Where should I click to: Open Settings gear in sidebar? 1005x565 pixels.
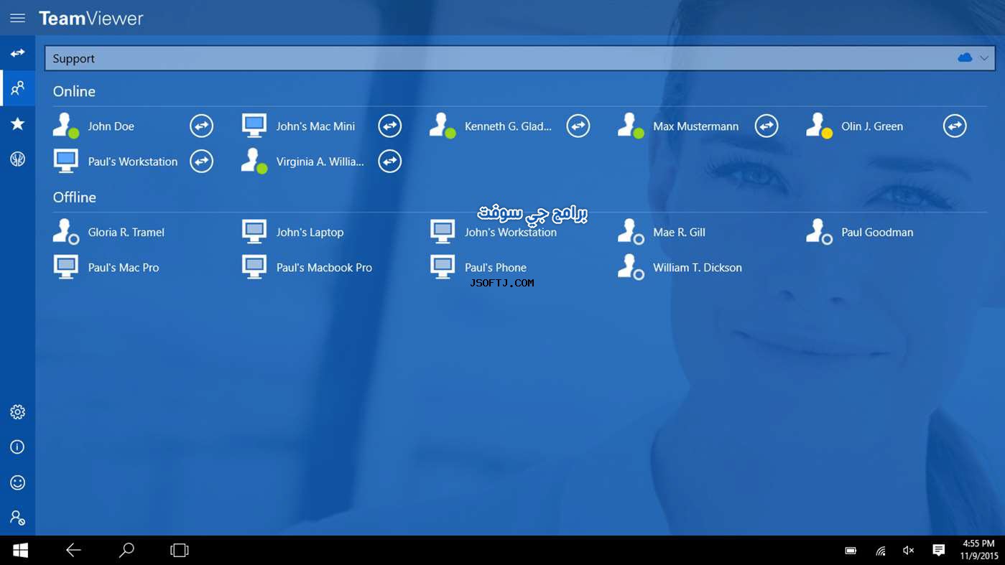coord(17,412)
